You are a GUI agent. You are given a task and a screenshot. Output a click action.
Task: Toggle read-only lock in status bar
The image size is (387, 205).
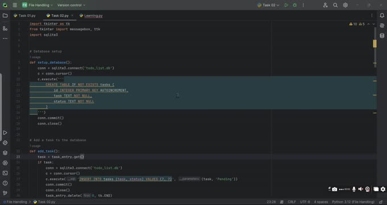(381, 202)
